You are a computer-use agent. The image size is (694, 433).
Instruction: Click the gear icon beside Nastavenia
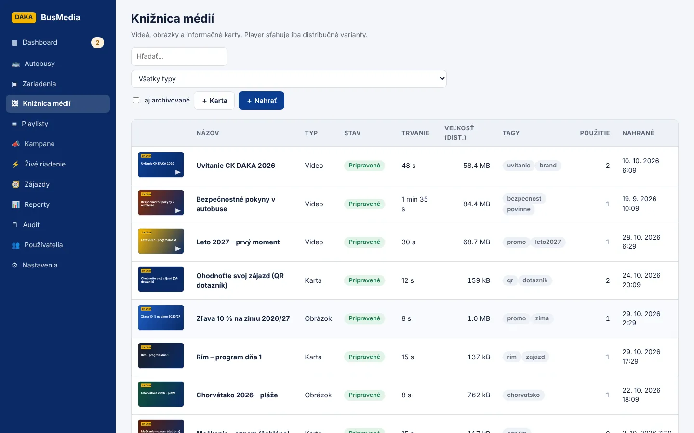pos(14,266)
